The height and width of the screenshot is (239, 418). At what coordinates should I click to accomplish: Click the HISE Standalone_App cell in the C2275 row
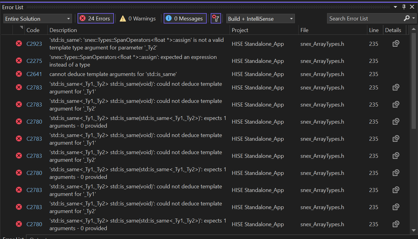point(258,61)
